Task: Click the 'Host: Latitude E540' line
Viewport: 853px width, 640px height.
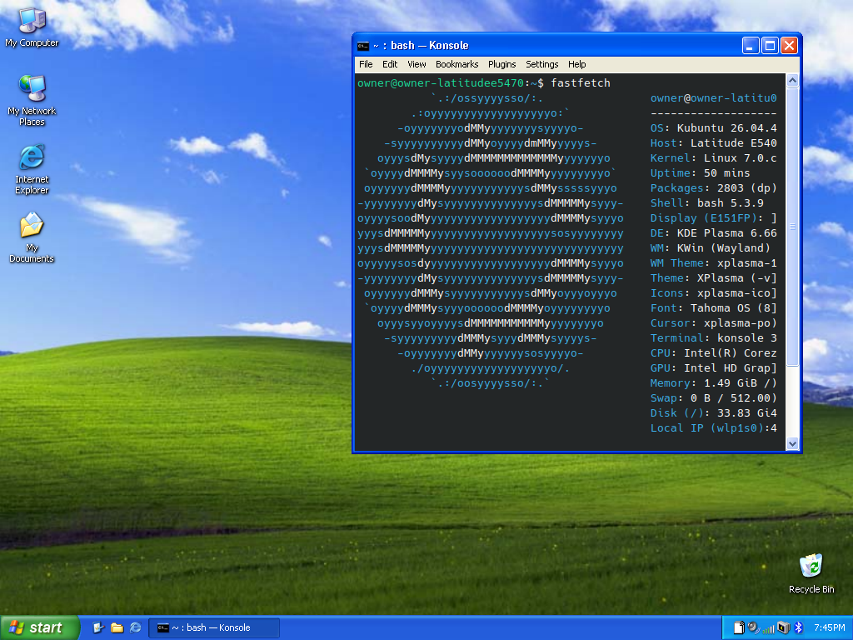Action: [713, 143]
